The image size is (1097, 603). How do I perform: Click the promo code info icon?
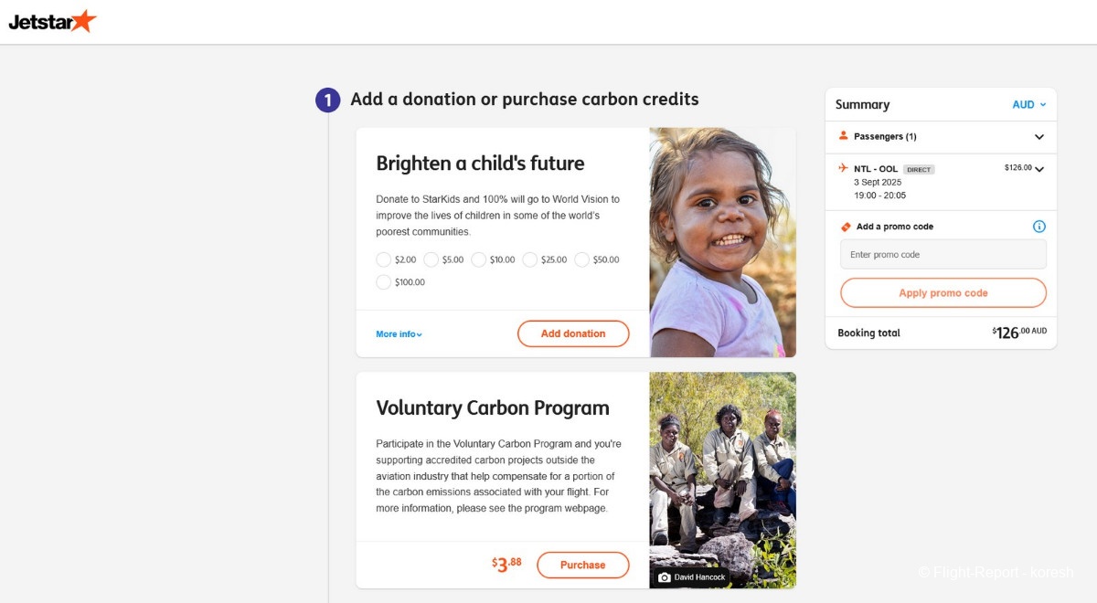click(1038, 227)
